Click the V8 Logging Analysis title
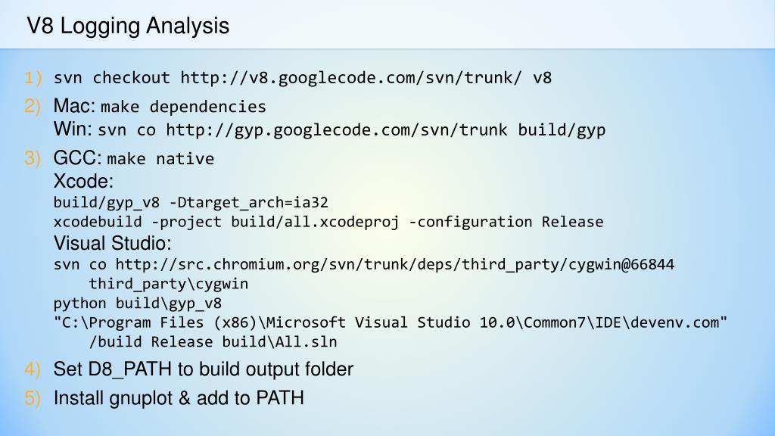 (x=128, y=26)
